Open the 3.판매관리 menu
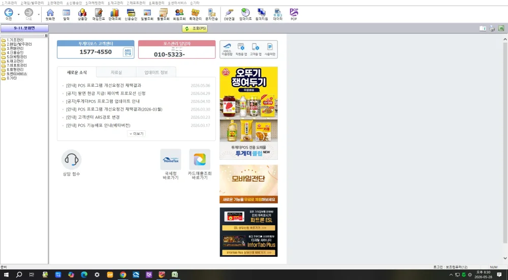The height and width of the screenshot is (280, 508). coord(55,3)
